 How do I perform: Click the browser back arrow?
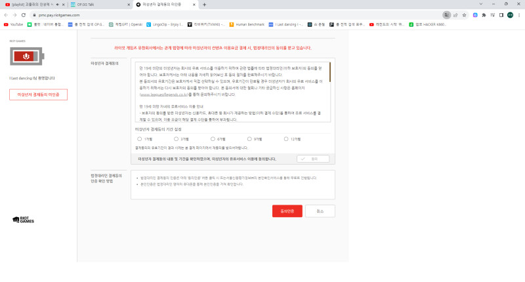pos(6,14)
